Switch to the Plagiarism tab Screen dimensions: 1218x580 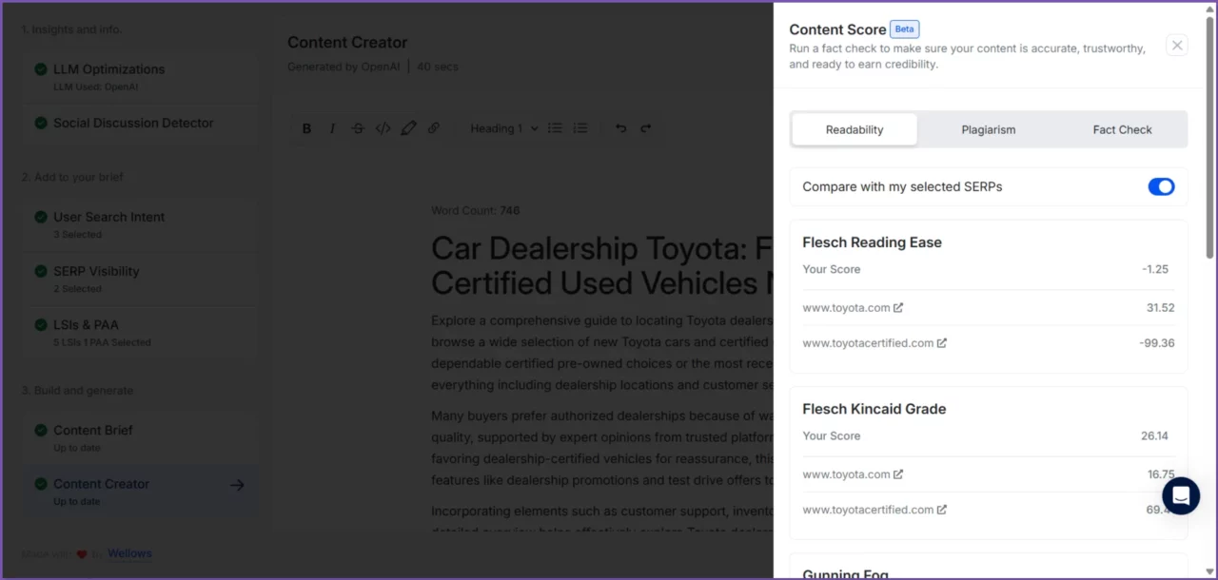[x=988, y=130]
